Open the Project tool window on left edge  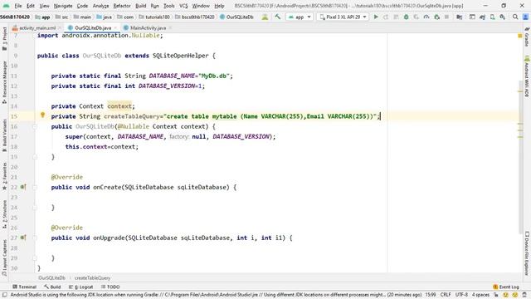(x=4, y=39)
